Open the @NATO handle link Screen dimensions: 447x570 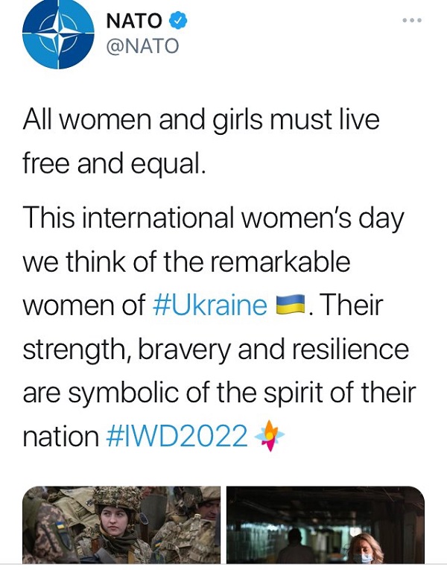144,46
